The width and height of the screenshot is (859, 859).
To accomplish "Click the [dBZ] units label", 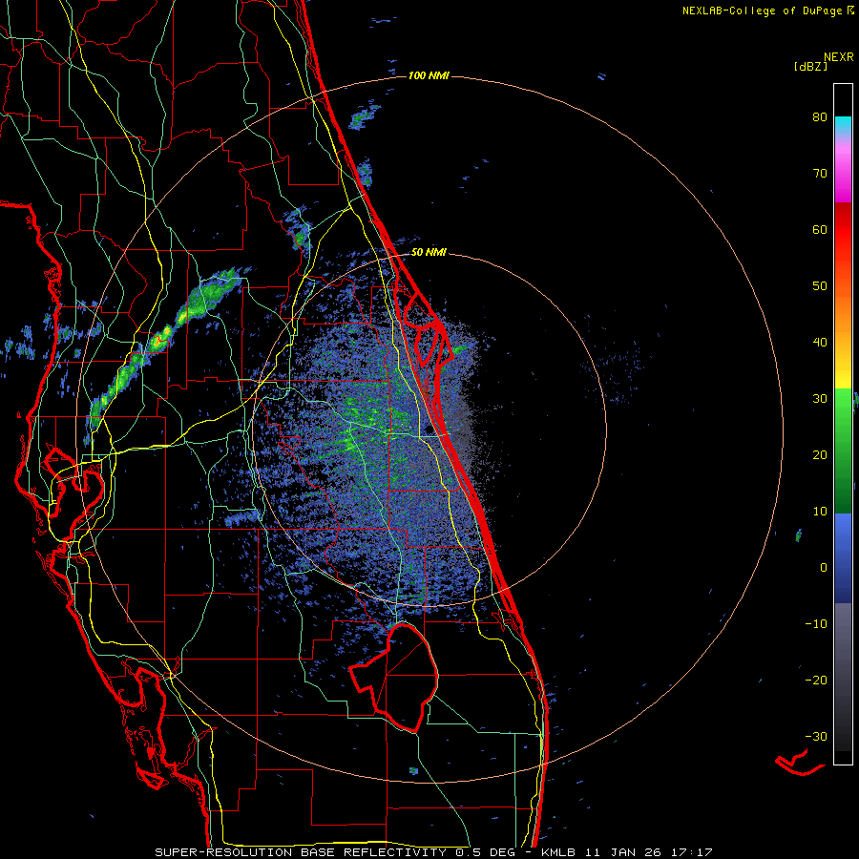I will 810,66.
